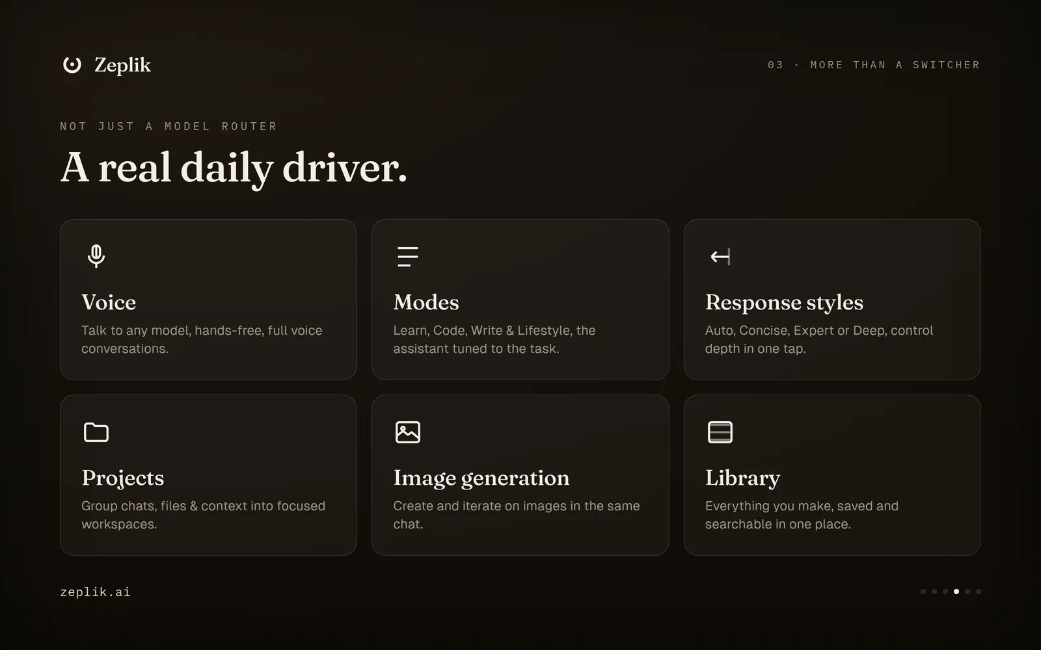Click 'Auto, Concise, Expert or Deep' description
Viewport: 1041px width, 650px height.
pyautogui.click(x=819, y=339)
